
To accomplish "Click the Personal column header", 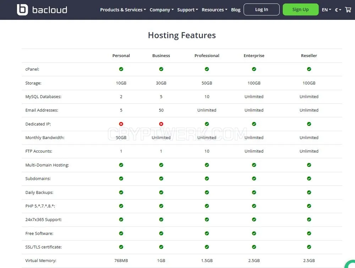I will [x=121, y=56].
